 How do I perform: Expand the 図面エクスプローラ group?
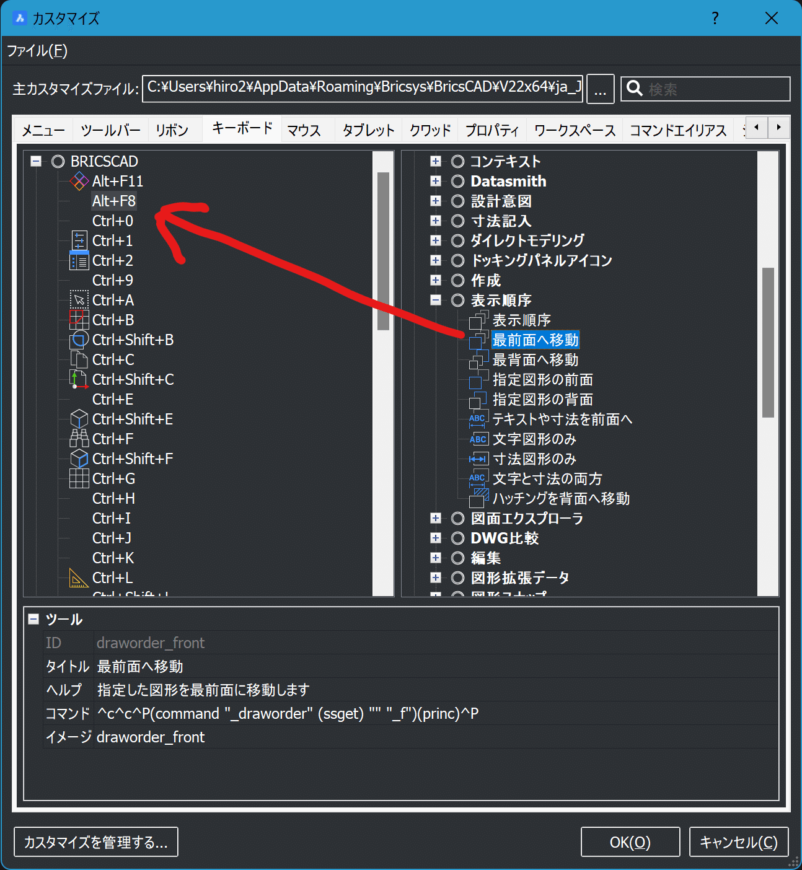[436, 518]
